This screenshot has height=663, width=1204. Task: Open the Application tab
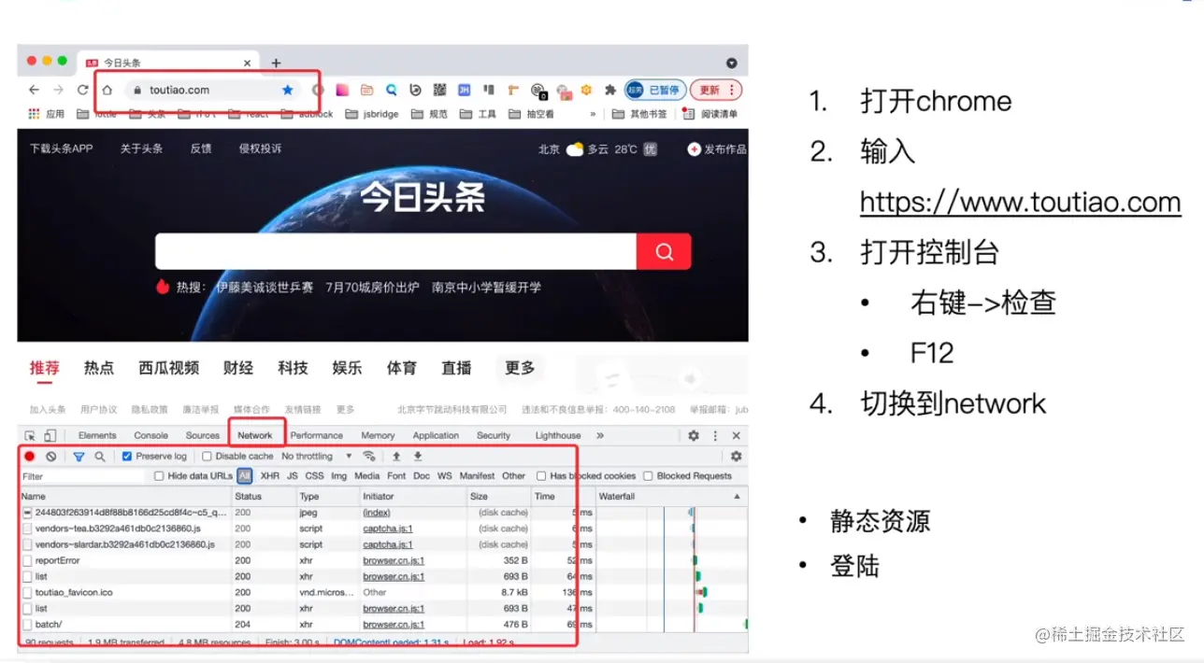436,435
